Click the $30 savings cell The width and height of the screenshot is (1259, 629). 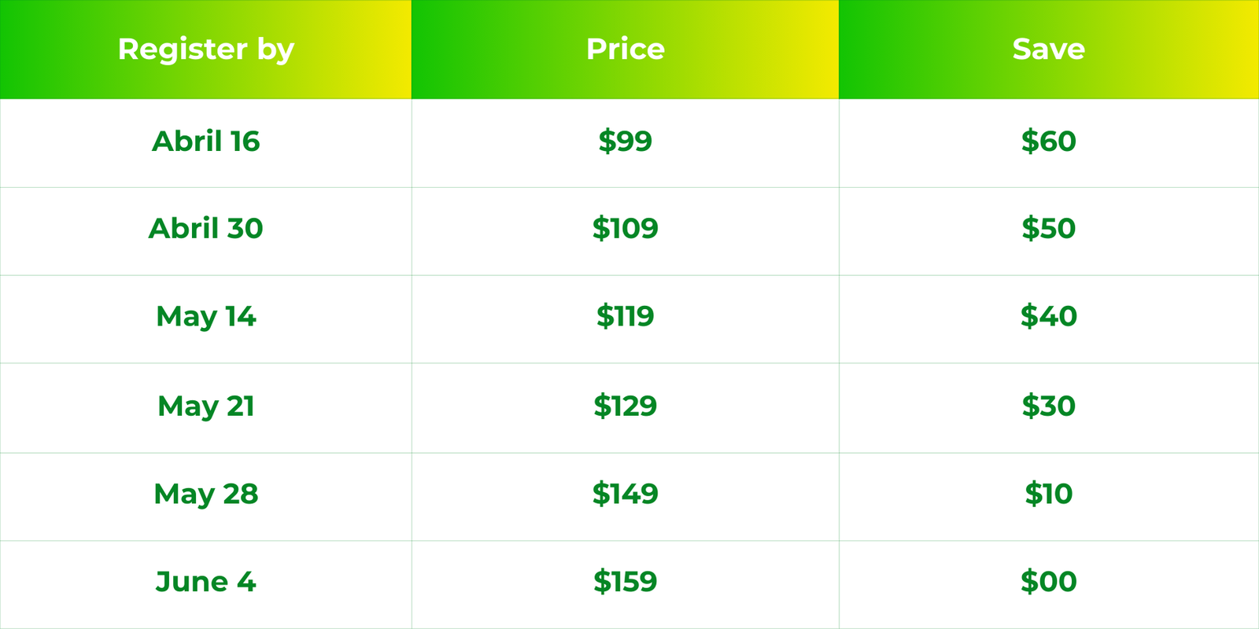1049,408
